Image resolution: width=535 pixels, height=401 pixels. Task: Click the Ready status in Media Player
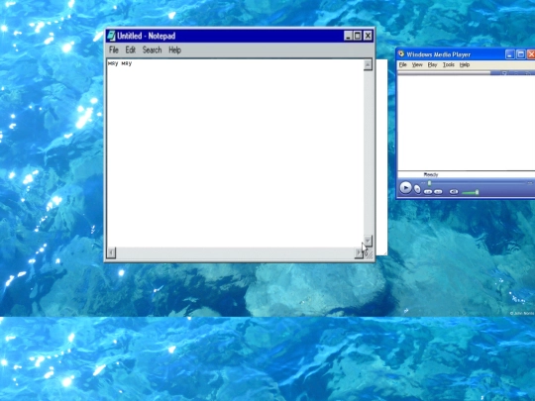431,174
